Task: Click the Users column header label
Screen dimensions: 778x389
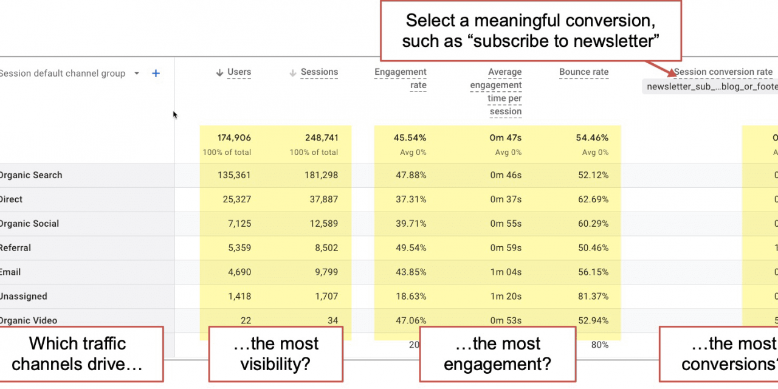Action: point(238,72)
